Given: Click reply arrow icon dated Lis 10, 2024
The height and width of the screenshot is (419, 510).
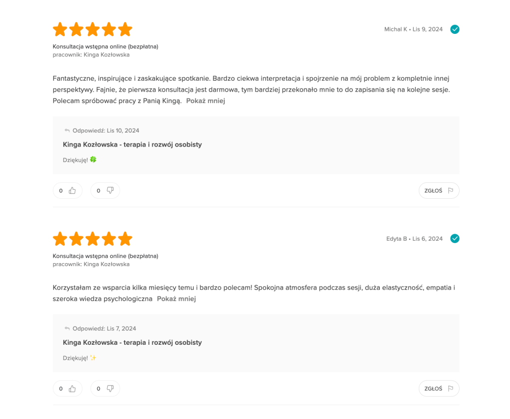Looking at the screenshot, I should pos(67,131).
